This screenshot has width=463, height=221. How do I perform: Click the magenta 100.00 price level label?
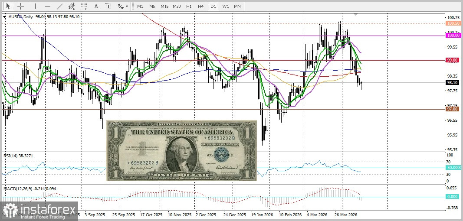tap(453, 36)
